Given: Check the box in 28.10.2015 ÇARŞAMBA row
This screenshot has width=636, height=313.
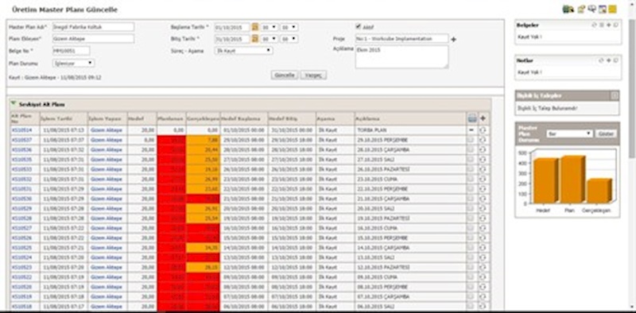Looking at the screenshot, I should [x=471, y=149].
